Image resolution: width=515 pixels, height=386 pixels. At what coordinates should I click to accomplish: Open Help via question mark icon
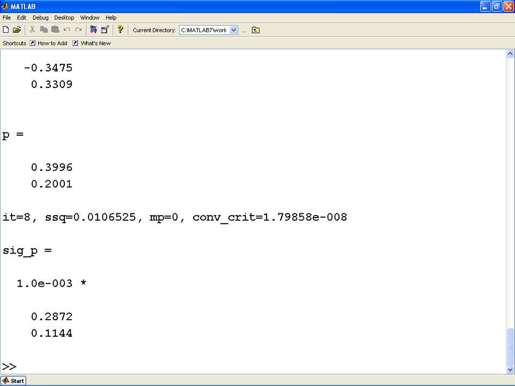point(120,29)
